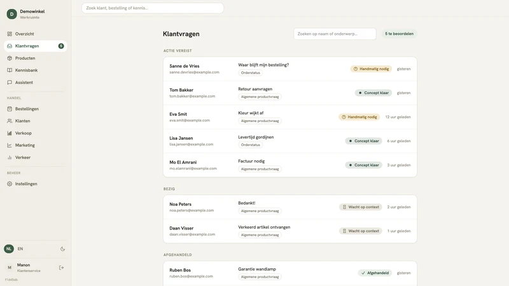
Task: Click the 'Bezig' section heading
Action: (169, 189)
